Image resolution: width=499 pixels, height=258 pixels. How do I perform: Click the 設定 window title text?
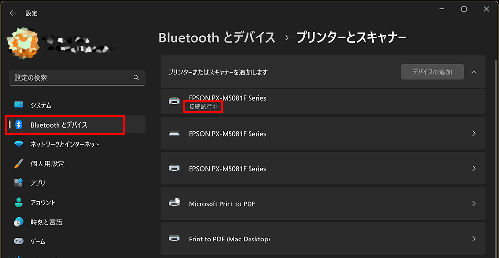click(x=32, y=13)
